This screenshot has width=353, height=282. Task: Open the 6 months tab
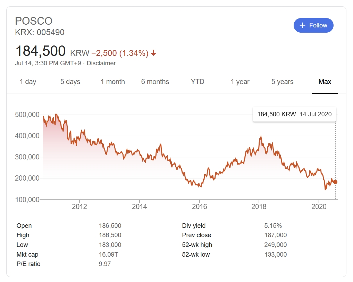[x=155, y=82]
